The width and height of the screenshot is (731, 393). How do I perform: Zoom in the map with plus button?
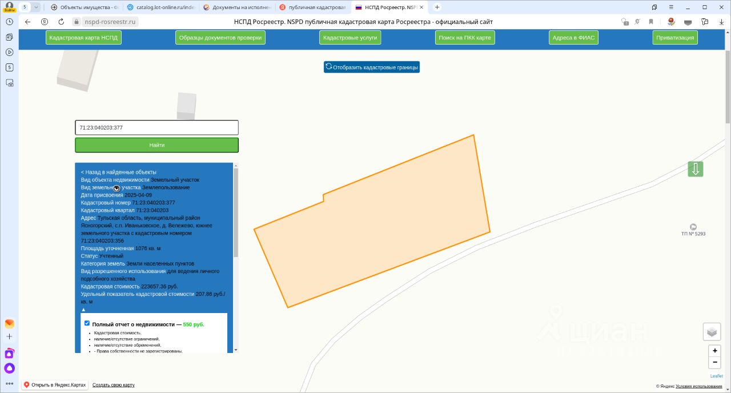click(714, 351)
